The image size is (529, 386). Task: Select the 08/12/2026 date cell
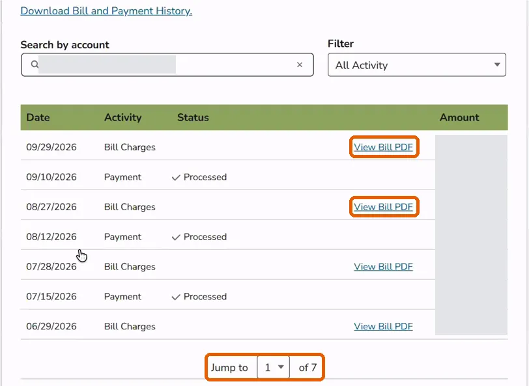pyautogui.click(x=51, y=237)
